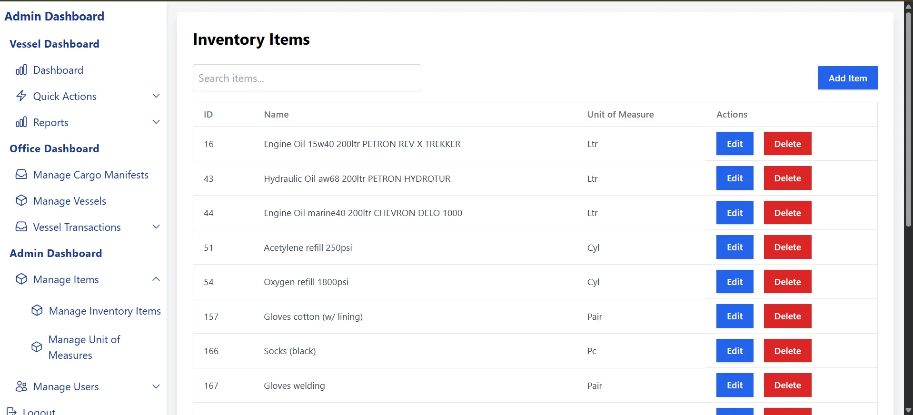Go to Manage Vessels
Image resolution: width=913 pixels, height=415 pixels.
pyautogui.click(x=69, y=201)
